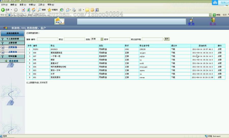Click the Mail envelope toolbar icon
Image resolution: width=229 pixels, height=138 pixels.
(x=68, y=10)
